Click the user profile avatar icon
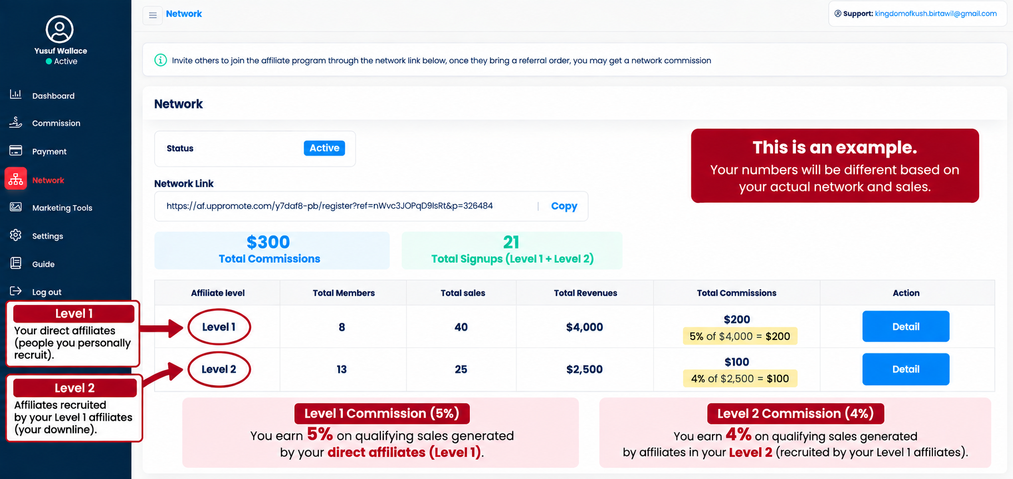The width and height of the screenshot is (1013, 479). pos(59,29)
